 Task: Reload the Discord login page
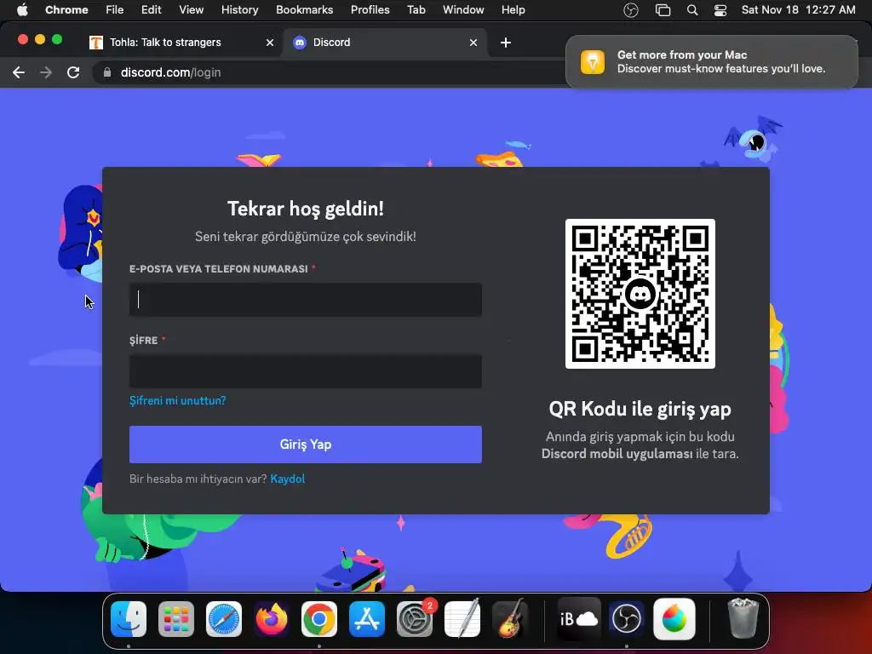click(73, 72)
